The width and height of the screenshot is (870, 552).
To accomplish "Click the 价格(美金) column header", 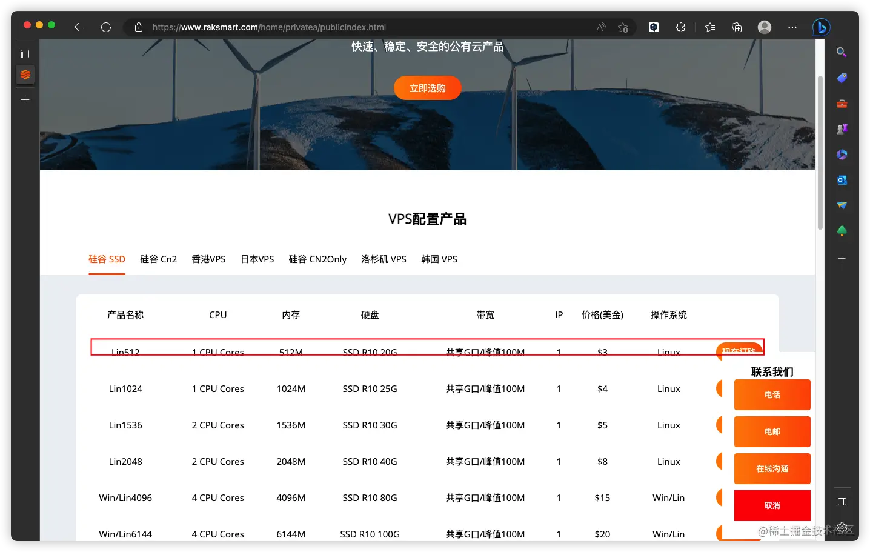I will (x=602, y=315).
